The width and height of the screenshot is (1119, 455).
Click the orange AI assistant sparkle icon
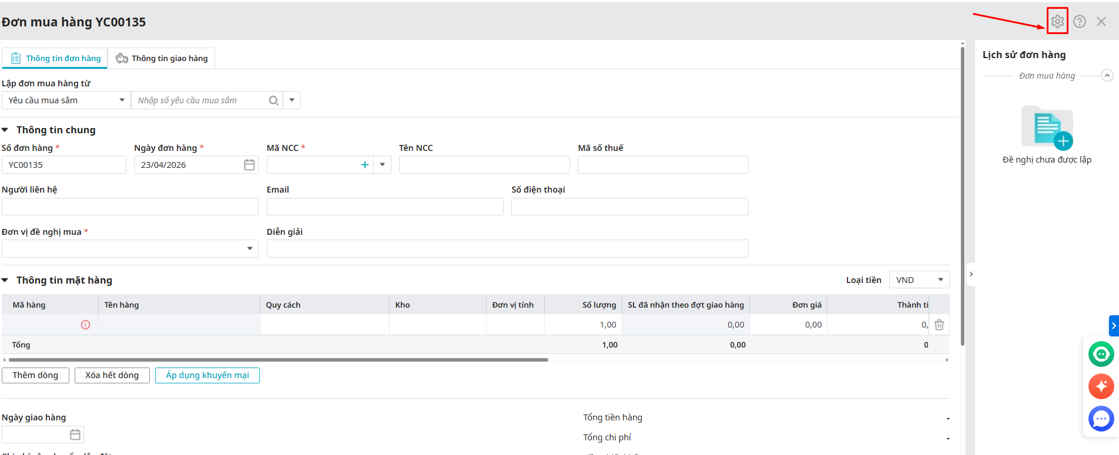[1101, 386]
